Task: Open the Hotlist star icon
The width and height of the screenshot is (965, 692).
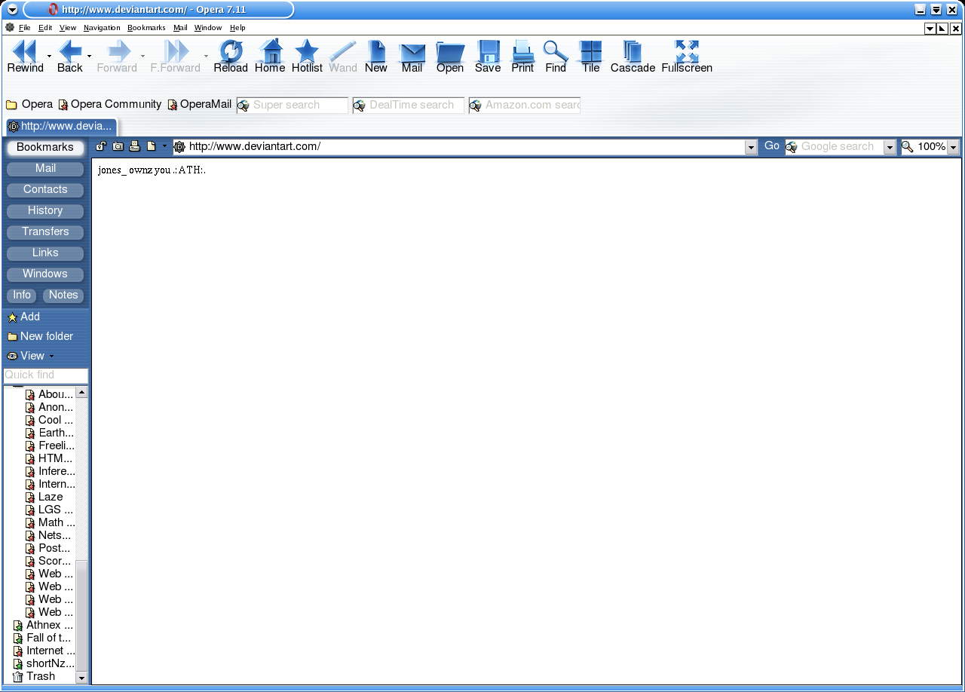Action: pos(306,51)
